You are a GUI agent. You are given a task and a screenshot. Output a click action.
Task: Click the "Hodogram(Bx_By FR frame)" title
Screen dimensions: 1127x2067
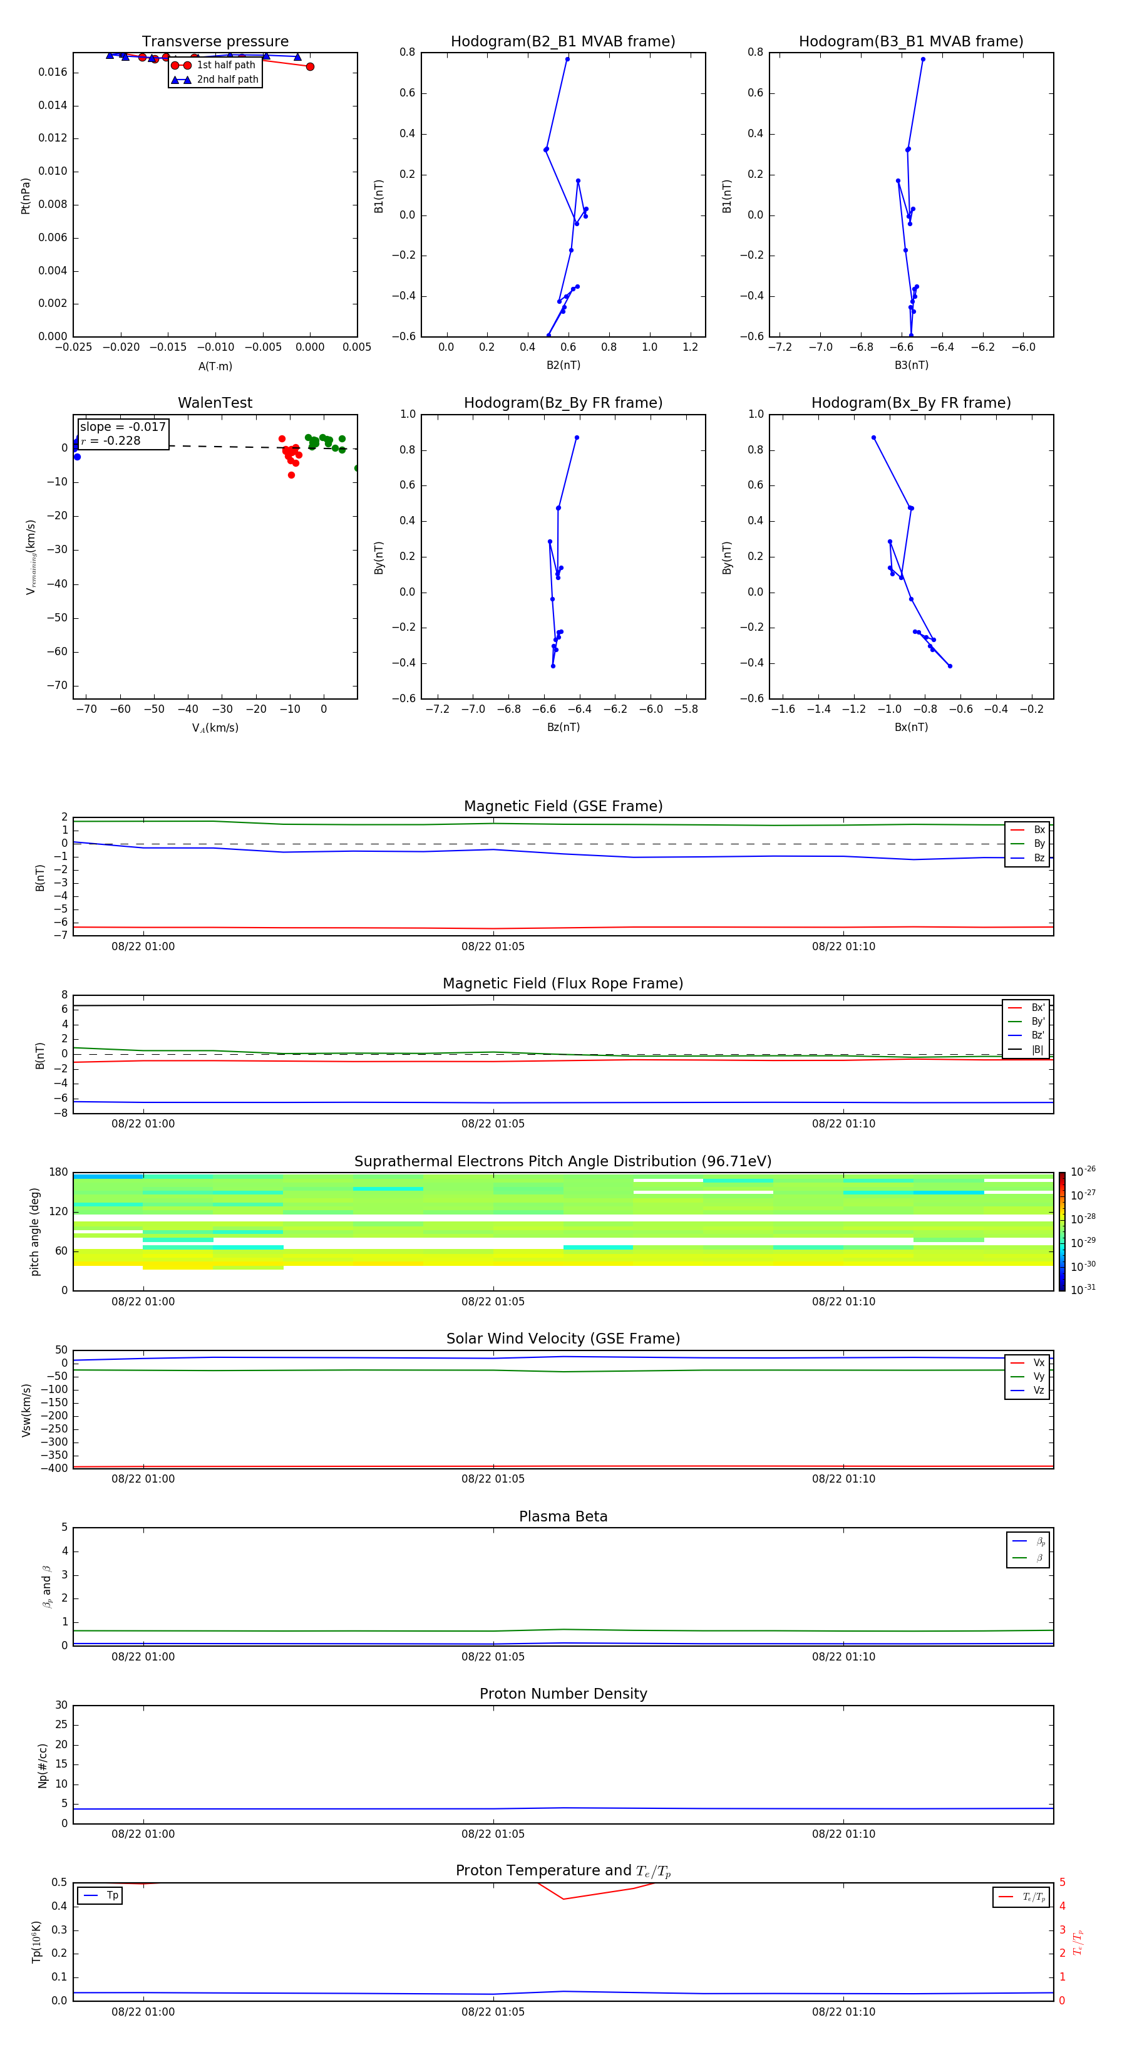pyautogui.click(x=911, y=403)
